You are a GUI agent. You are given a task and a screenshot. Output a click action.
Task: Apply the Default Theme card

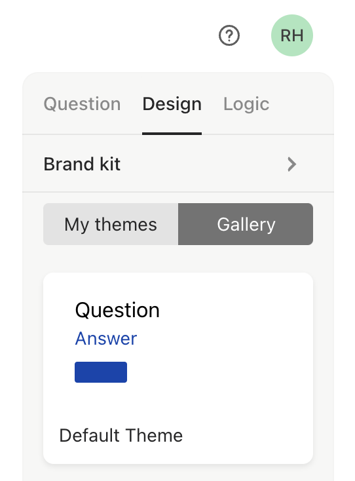pyautogui.click(x=178, y=368)
